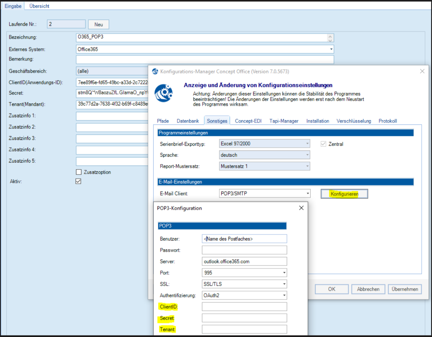Open the E-Mail Client dropdown

tap(307, 193)
